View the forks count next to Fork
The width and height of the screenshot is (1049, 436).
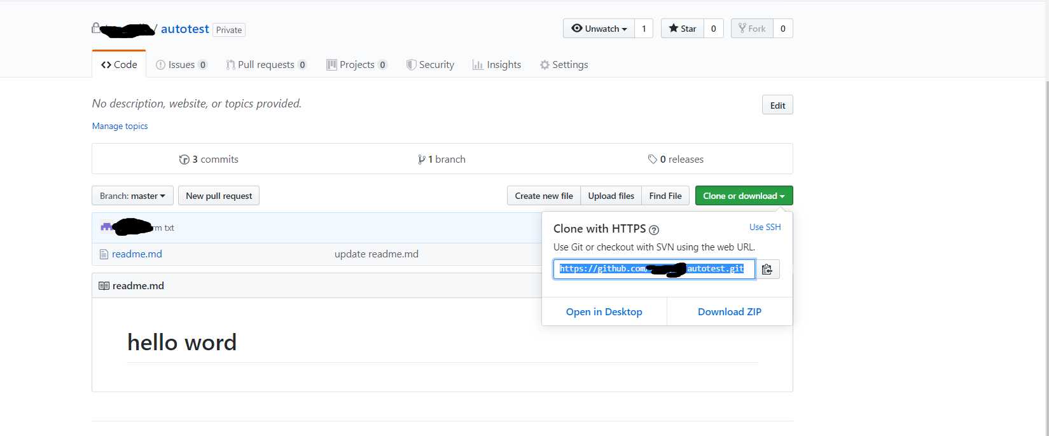(x=783, y=29)
